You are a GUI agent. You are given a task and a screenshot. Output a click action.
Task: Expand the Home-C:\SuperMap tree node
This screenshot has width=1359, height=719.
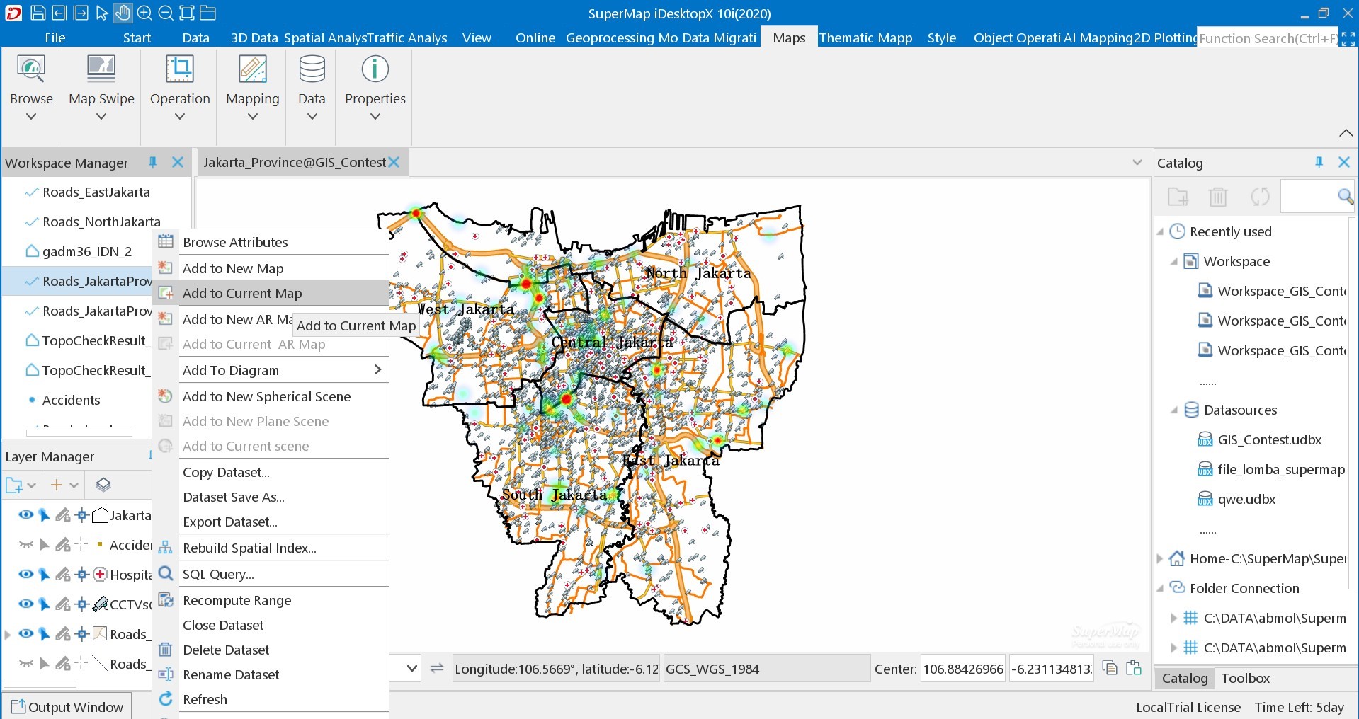pyautogui.click(x=1160, y=559)
